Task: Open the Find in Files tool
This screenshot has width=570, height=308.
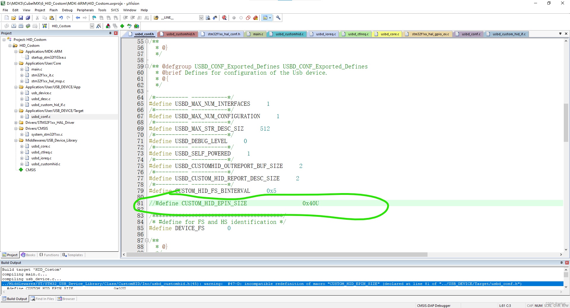Action: 208,18
